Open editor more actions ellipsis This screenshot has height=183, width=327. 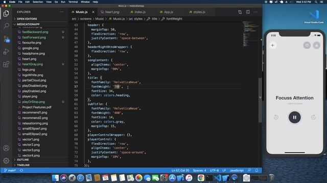(x=255, y=12)
